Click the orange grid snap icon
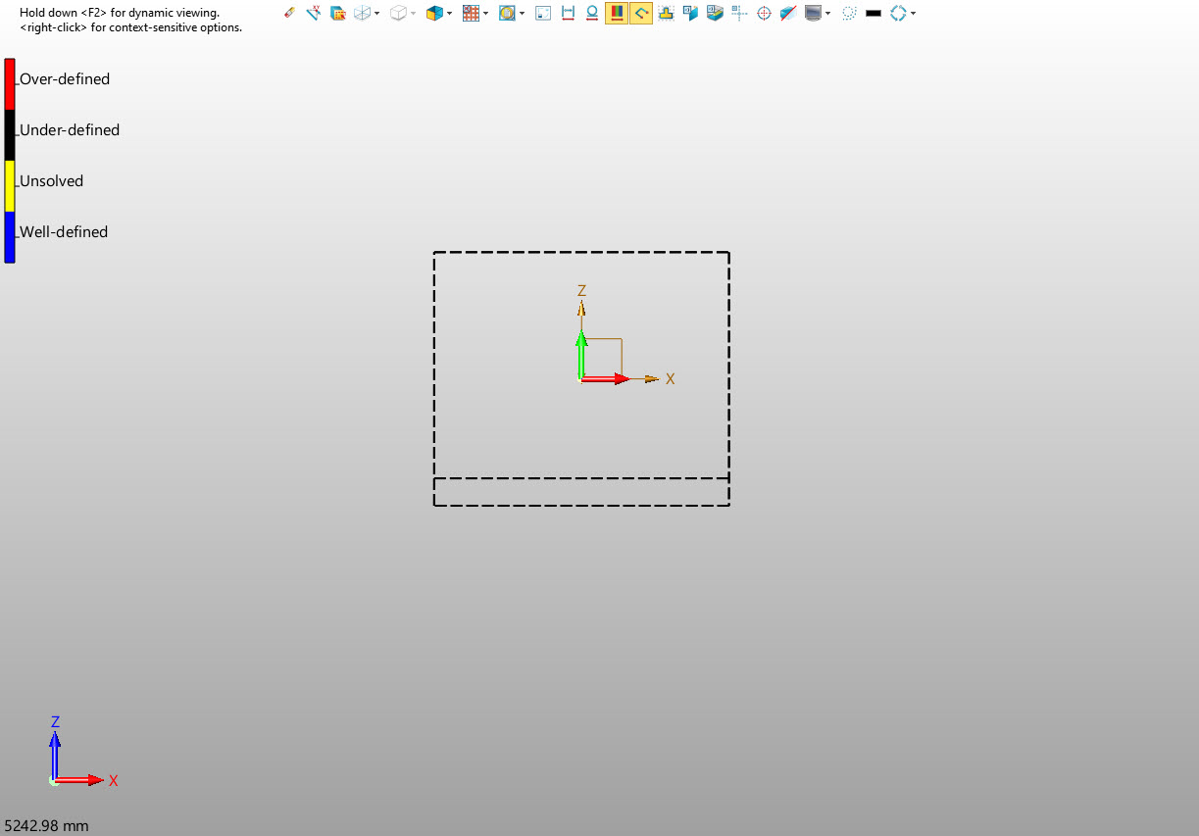This screenshot has width=1199, height=836. pos(471,13)
